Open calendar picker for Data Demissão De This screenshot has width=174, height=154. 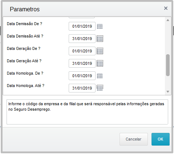[100, 26]
